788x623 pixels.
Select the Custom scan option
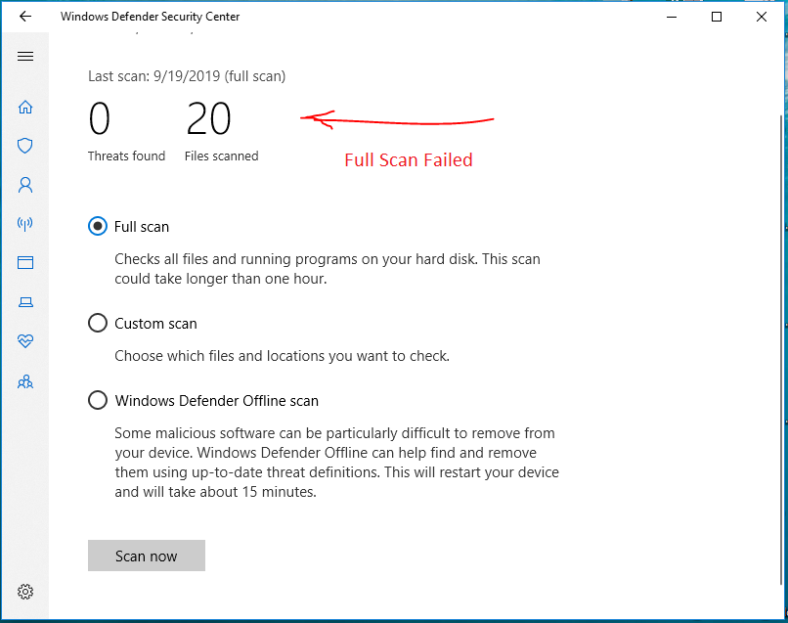point(98,324)
